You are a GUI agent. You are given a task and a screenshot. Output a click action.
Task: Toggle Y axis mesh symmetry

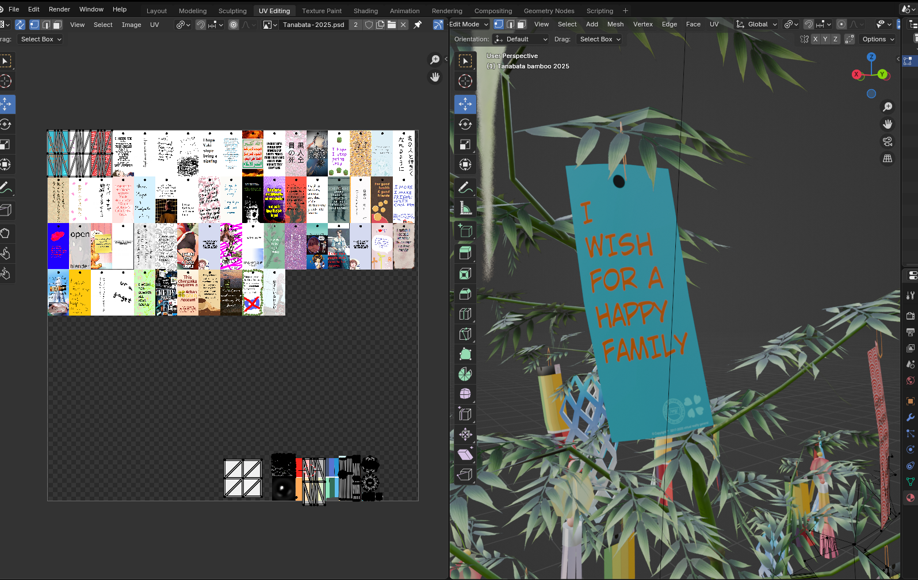coord(825,39)
